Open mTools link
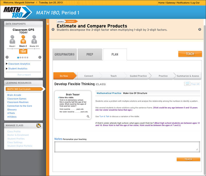The width and height of the screenshot is (206, 176). point(11,113)
